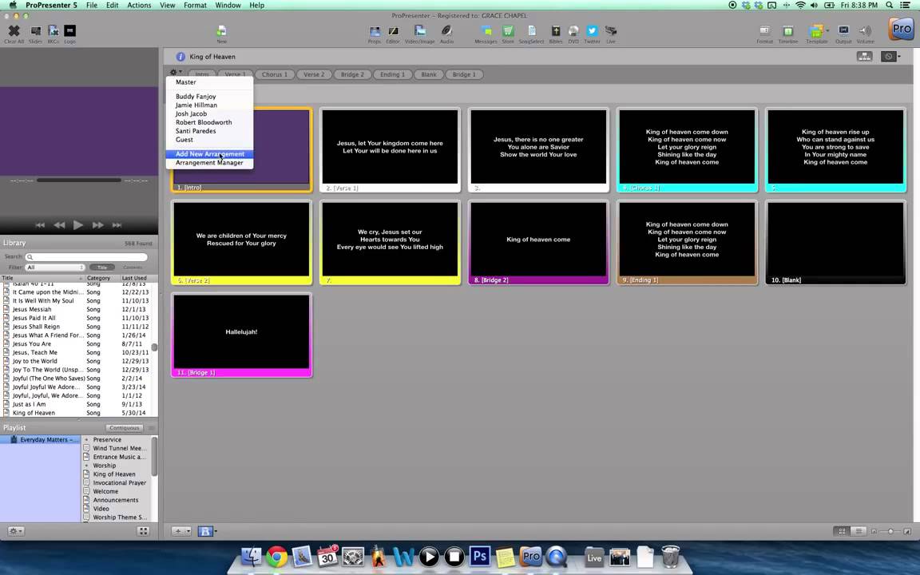Click the Bridge 2 arrangement token
The height and width of the screenshot is (575, 920).
[353, 74]
